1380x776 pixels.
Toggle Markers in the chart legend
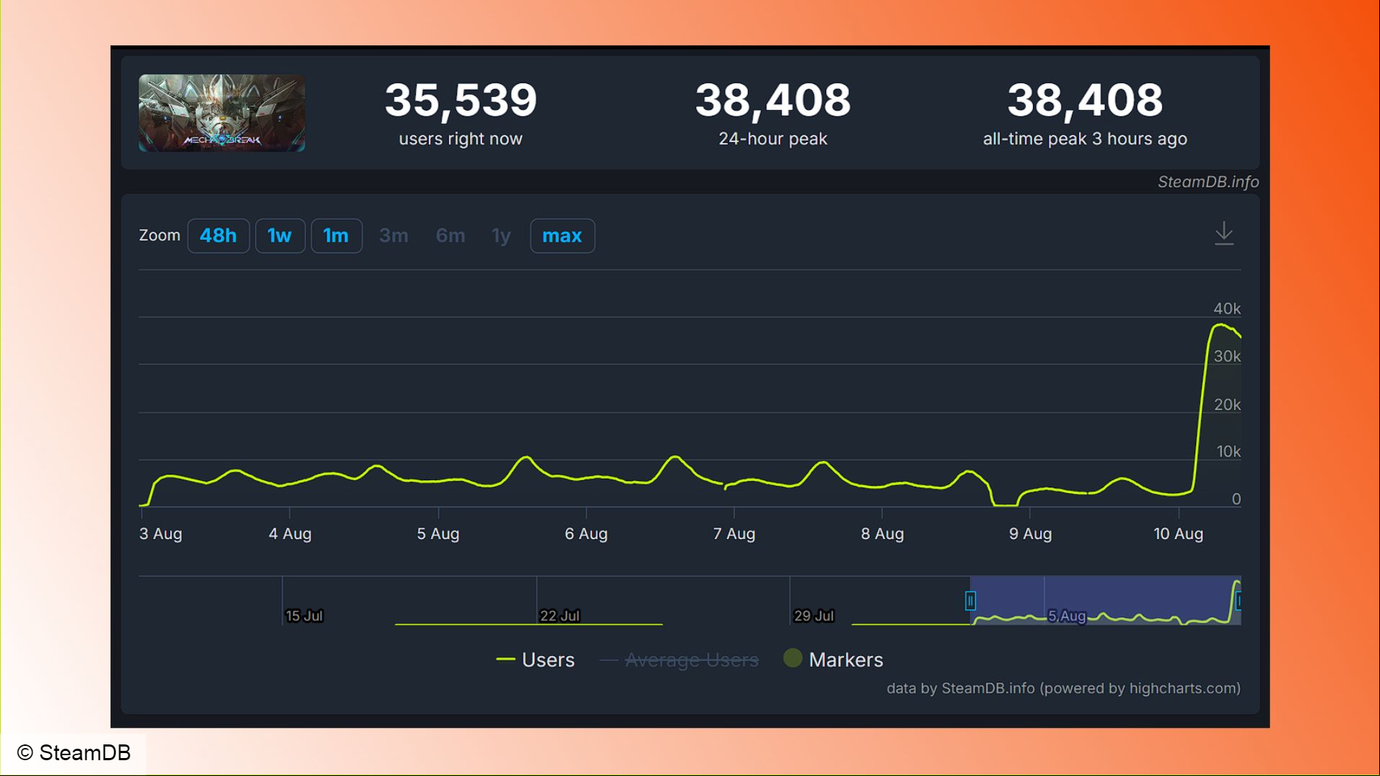(x=833, y=659)
